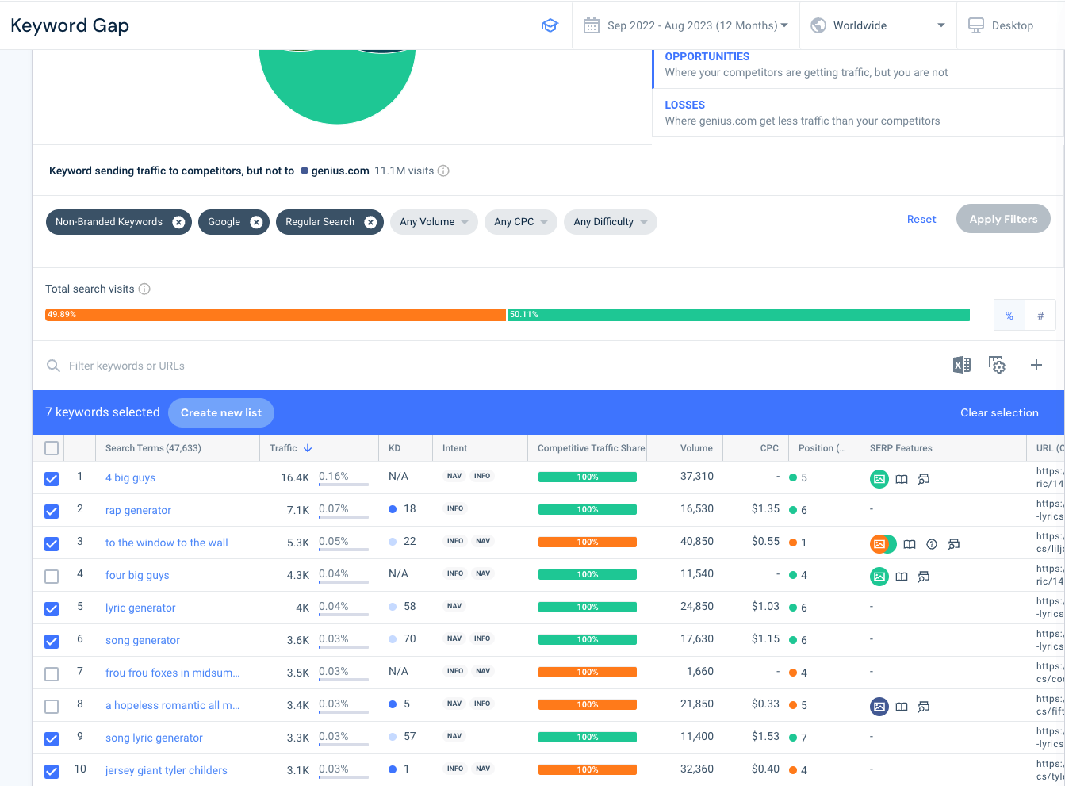The height and width of the screenshot is (786, 1065).
Task: Click the related searches SERP icon for 'four big guys'
Action: click(924, 577)
